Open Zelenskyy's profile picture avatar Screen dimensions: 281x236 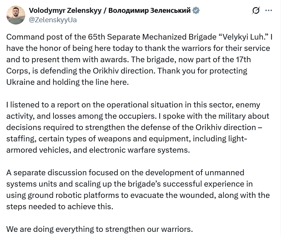click(x=16, y=15)
